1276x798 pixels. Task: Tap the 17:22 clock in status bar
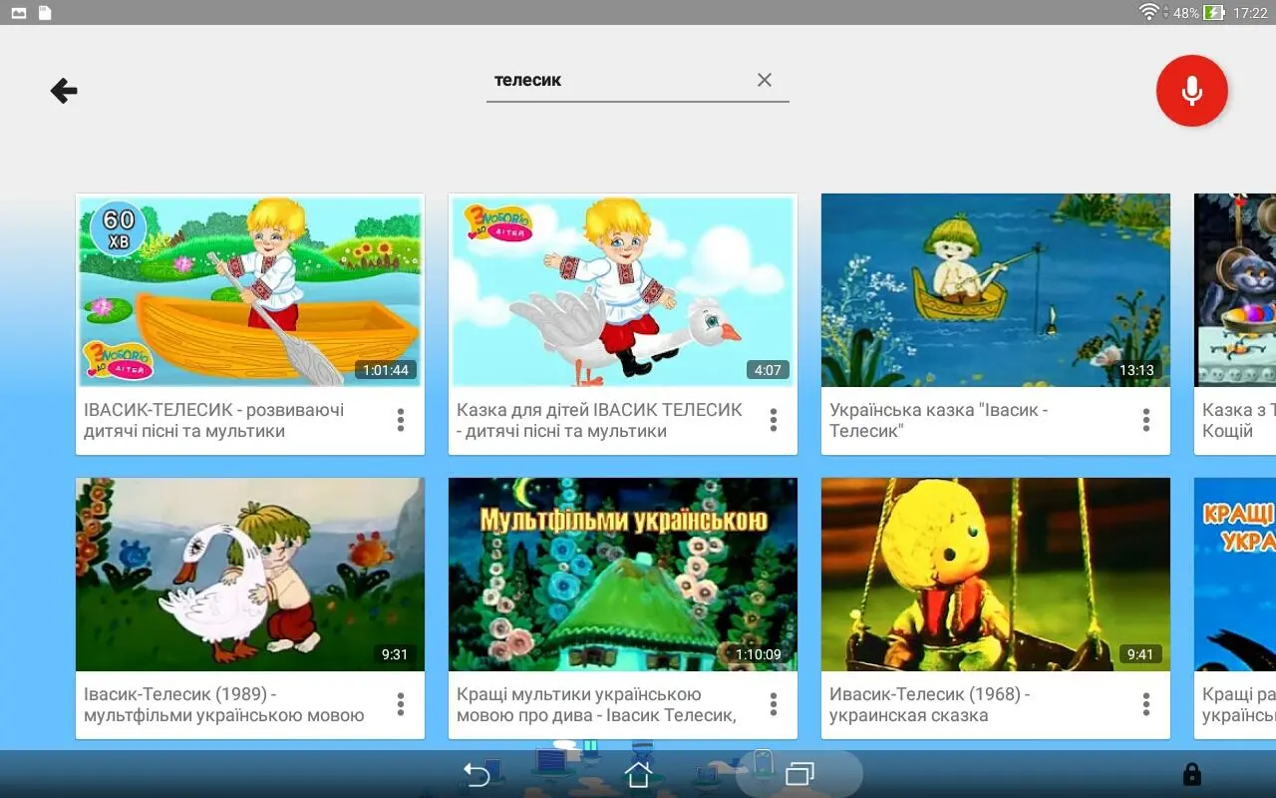click(1250, 13)
